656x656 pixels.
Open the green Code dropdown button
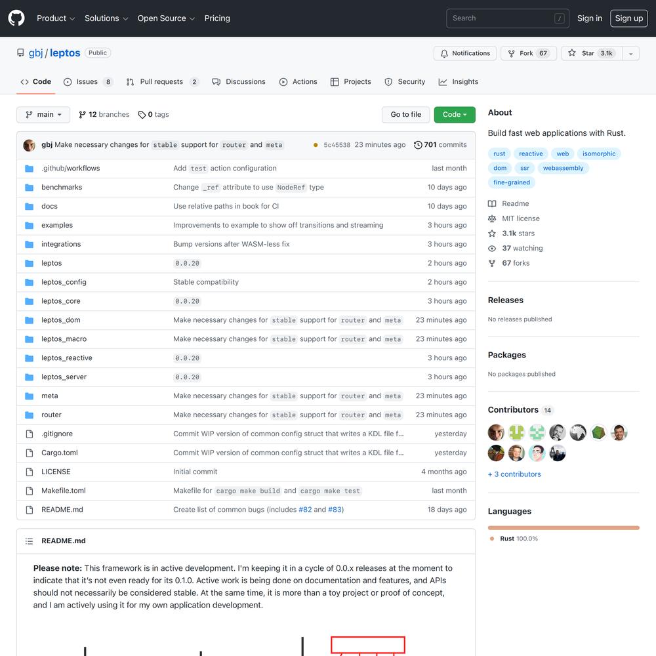point(455,115)
